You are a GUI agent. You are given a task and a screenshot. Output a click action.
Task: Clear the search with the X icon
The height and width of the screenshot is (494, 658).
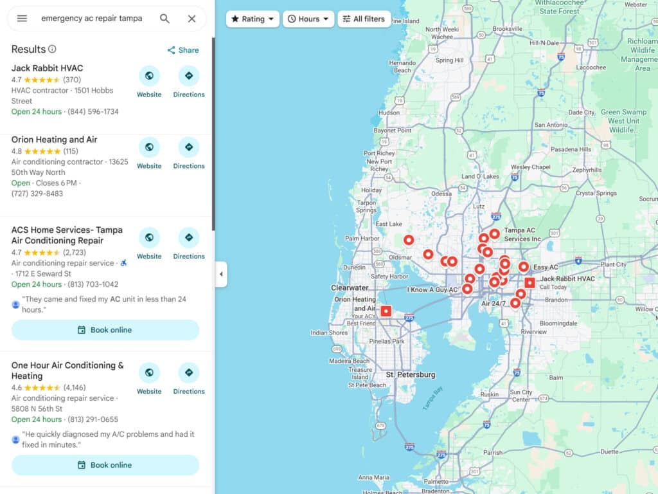[x=191, y=19]
